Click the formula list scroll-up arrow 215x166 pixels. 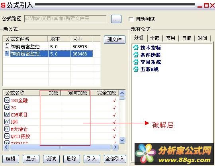pos(122,93)
